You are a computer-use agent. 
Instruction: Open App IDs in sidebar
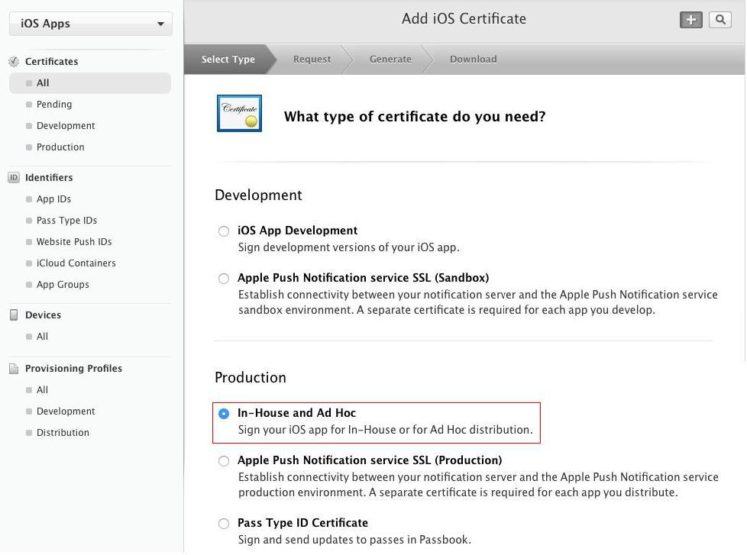[x=53, y=199]
